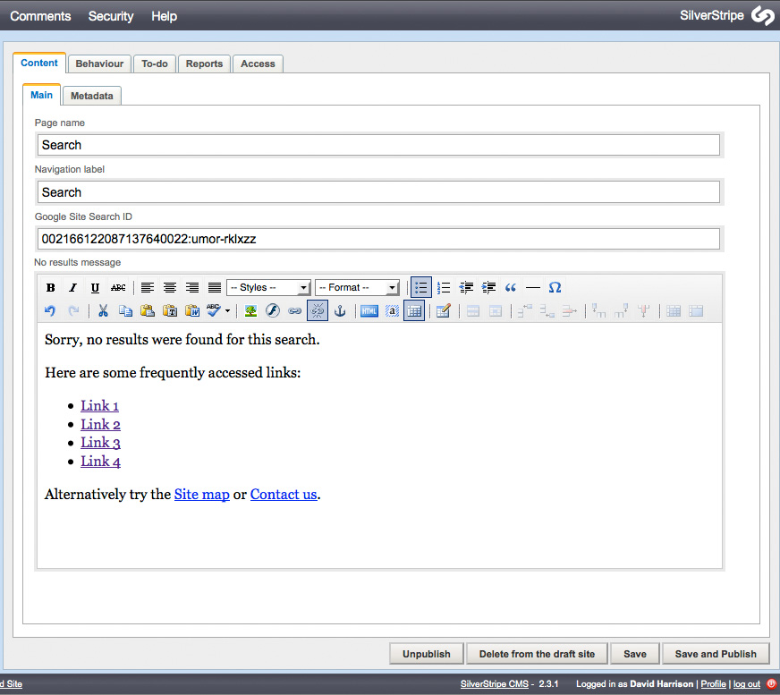Insert a table with the pencil-table icon
Viewport: 780px width, 695px height.
tap(443, 311)
